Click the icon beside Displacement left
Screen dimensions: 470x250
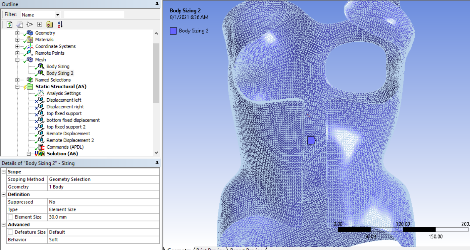tap(41, 100)
